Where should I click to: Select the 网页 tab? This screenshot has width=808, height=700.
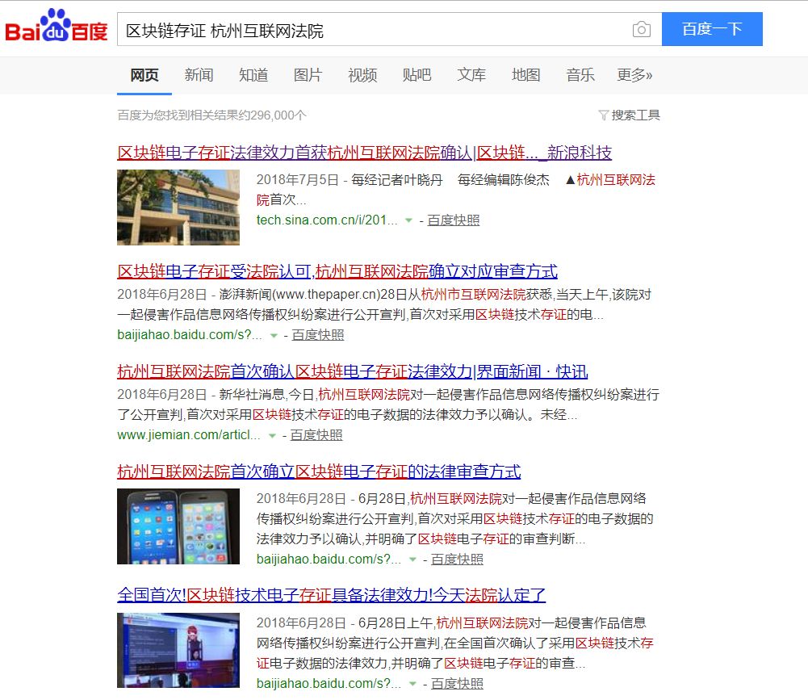pos(144,75)
